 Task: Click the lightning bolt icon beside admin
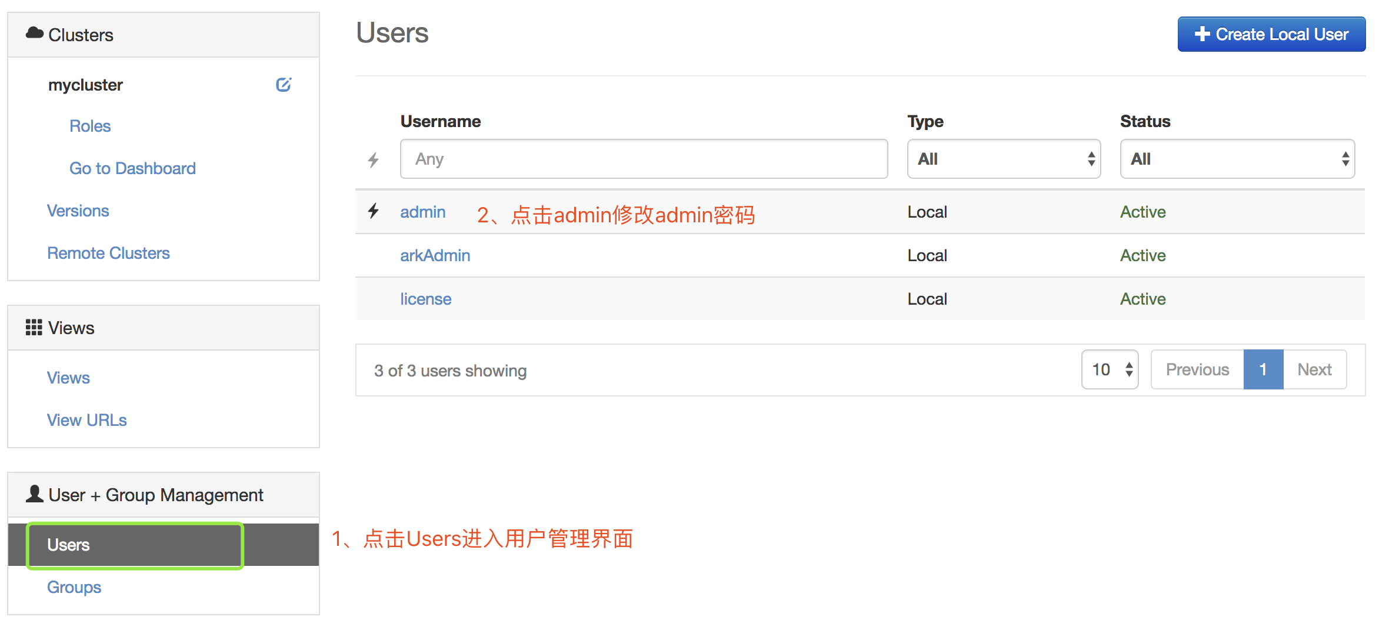point(374,211)
